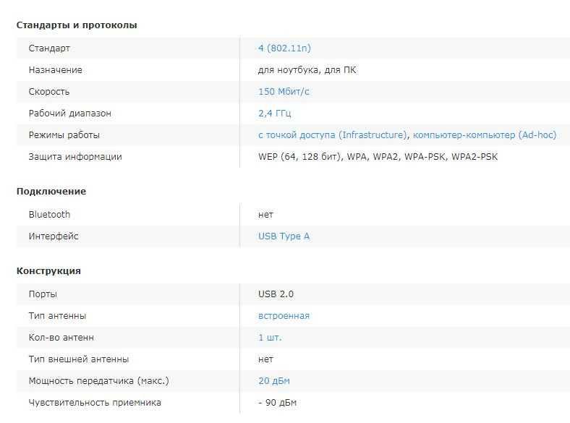Select the Подключение section heading
Viewport: 570px width, 423px height.
(51, 192)
